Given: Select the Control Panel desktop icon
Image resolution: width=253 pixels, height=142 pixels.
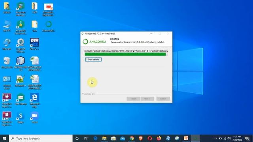Looking at the screenshot, I should click(7, 82).
